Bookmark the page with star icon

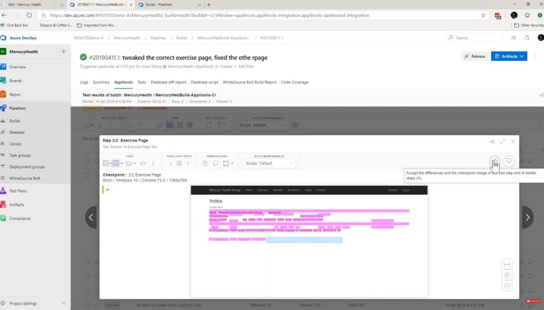click(x=483, y=16)
